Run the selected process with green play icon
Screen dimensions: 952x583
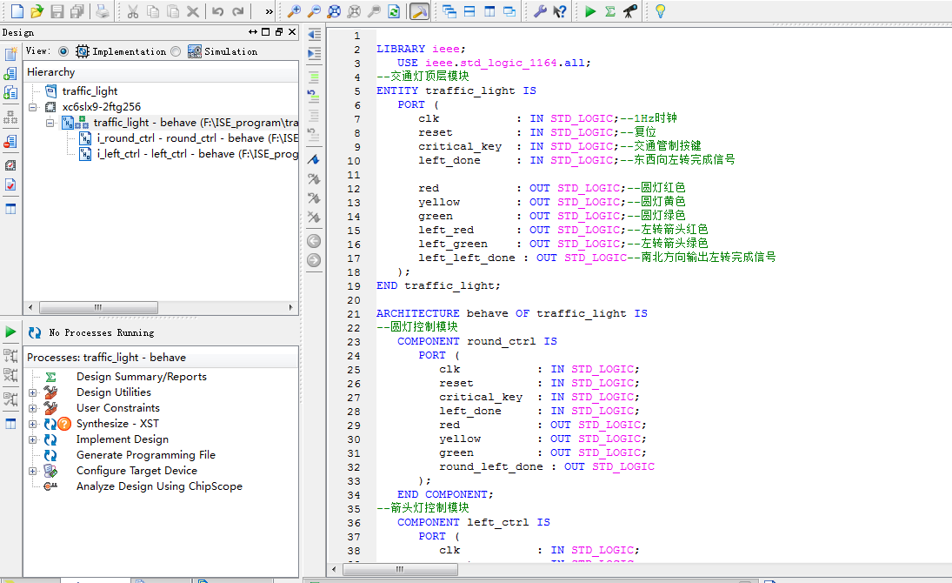pos(590,11)
